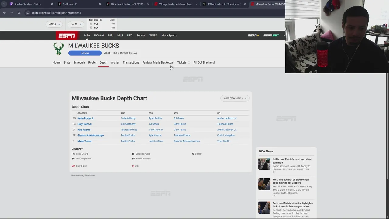This screenshot has height=219, width=389.
Task: Click COL team logo in scoreboard
Action: tap(91, 24)
